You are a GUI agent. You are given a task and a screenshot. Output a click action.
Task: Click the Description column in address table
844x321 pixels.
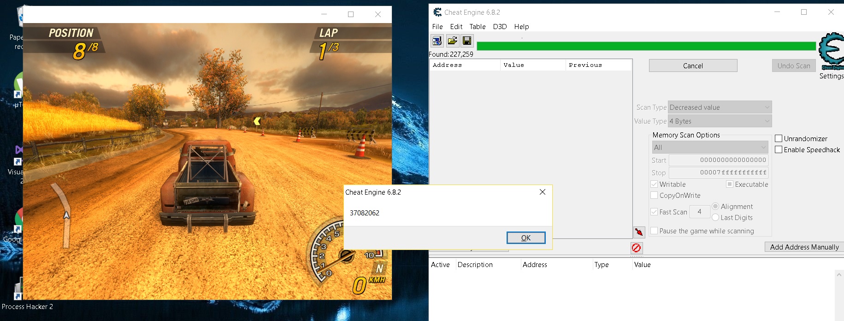[x=489, y=265]
